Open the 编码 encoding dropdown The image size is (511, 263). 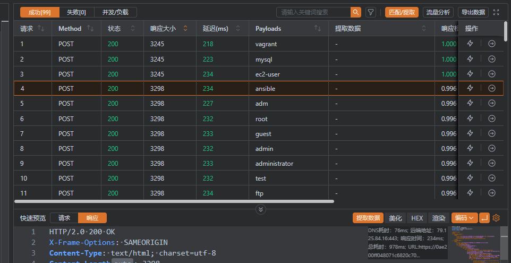pyautogui.click(x=463, y=218)
